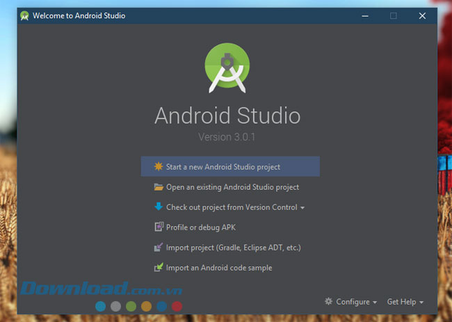This screenshot has height=322, width=452.
Task: Maximize the Welcome to Android Studio window
Action: pyautogui.click(x=393, y=16)
